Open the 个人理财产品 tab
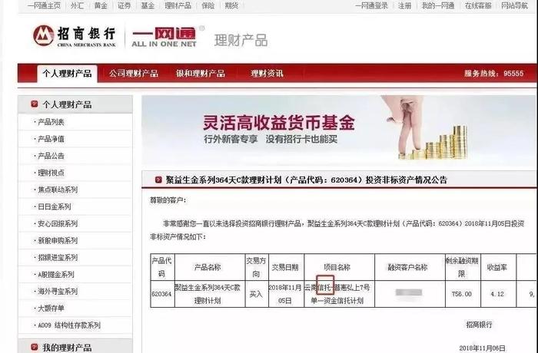This screenshot has height=353, width=538. 68,74
